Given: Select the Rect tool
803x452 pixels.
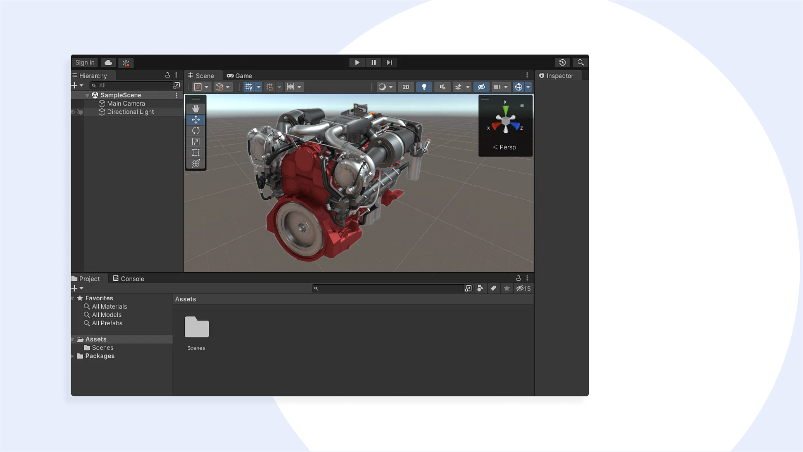Looking at the screenshot, I should click(196, 152).
